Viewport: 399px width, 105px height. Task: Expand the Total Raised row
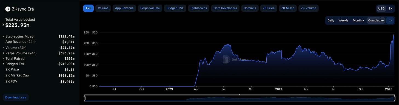pos(3,58)
